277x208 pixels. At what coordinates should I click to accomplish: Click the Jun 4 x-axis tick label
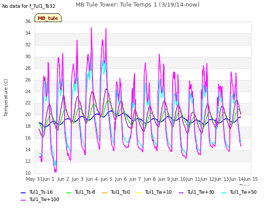[92, 179]
